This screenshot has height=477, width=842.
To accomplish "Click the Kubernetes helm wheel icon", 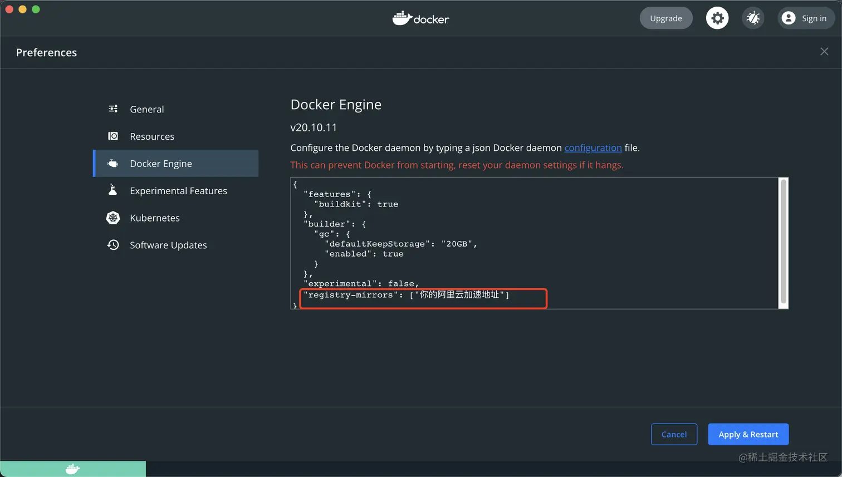I will point(113,218).
